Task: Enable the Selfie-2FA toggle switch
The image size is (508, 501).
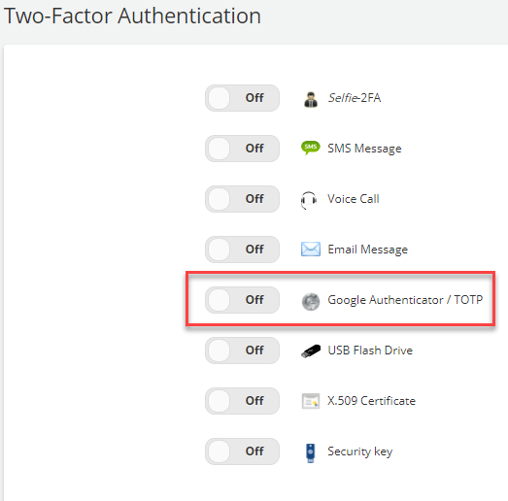Action: coord(242,98)
